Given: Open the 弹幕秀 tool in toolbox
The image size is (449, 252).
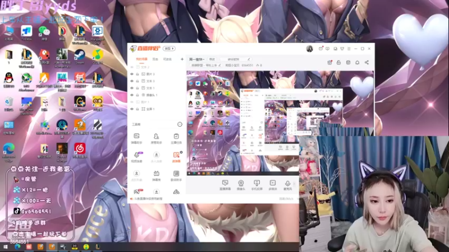Looking at the screenshot, I should (x=157, y=176).
